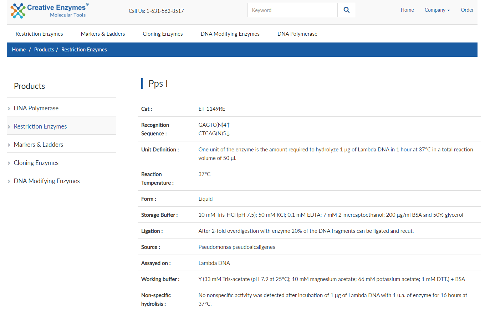
Task: Click the chevron beside sidebar DNA Modifying Enzymes
Action: 9,181
